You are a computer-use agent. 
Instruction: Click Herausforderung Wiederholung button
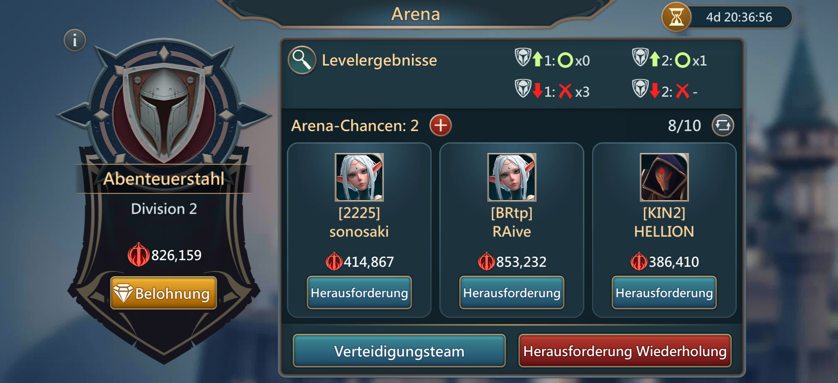pos(625,351)
